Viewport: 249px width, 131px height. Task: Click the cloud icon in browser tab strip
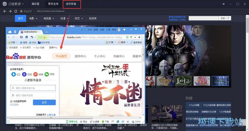[x=10, y=32]
